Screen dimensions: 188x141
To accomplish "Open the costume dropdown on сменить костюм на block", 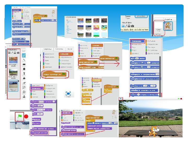I will [x=55, y=129].
